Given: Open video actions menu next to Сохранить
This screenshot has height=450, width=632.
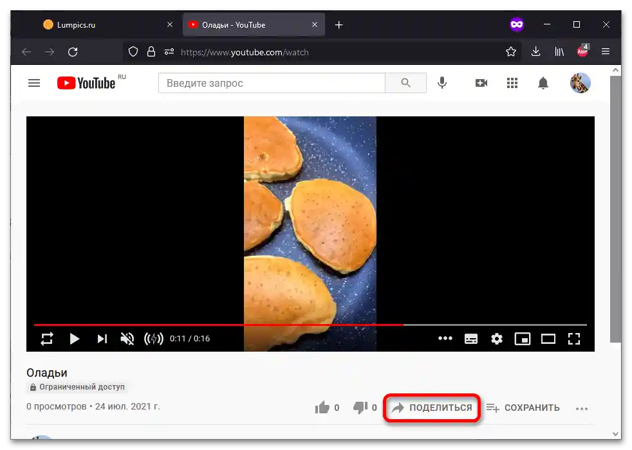Looking at the screenshot, I should 582,408.
